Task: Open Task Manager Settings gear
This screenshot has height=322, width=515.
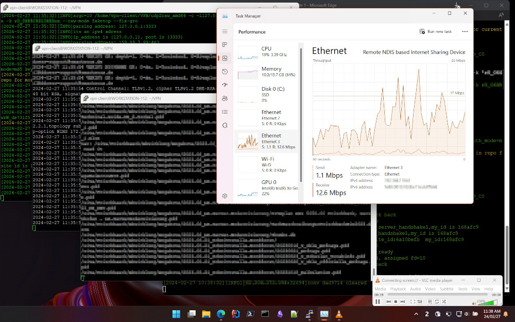Action: pyautogui.click(x=225, y=196)
